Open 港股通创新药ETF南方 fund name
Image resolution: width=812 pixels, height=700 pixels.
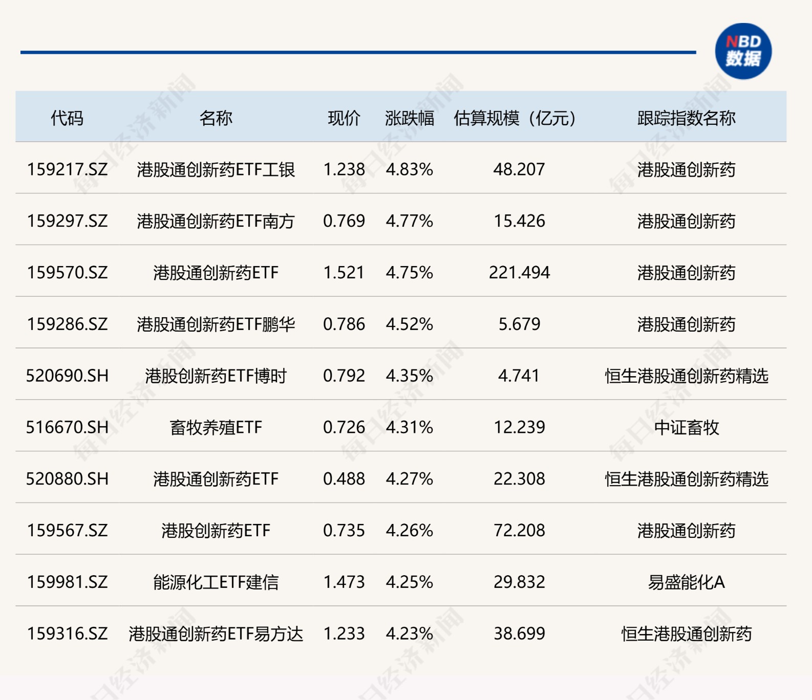point(216,221)
